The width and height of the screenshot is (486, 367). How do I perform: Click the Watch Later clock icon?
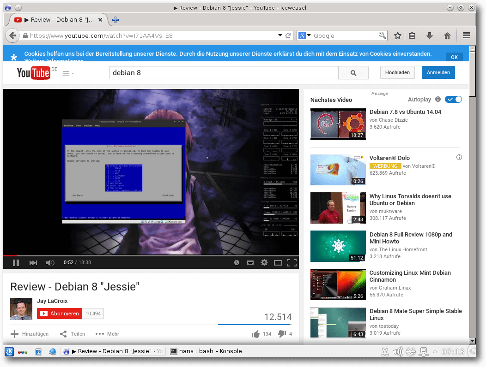click(x=237, y=263)
